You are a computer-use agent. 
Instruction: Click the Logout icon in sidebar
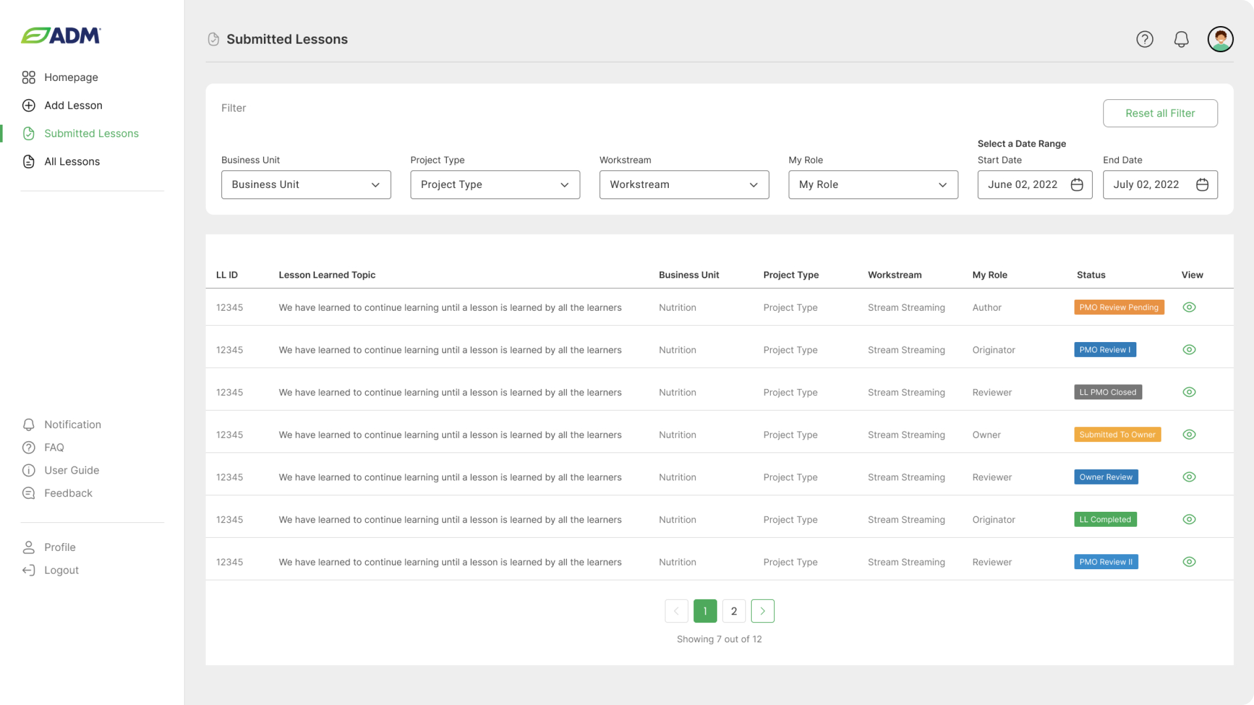29,570
